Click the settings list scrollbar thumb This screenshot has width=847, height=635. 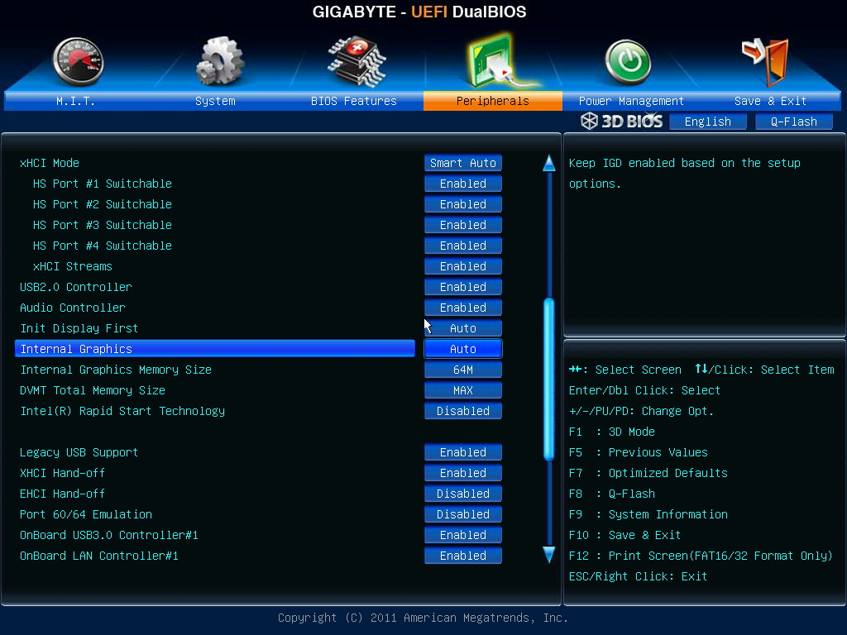tap(549, 379)
